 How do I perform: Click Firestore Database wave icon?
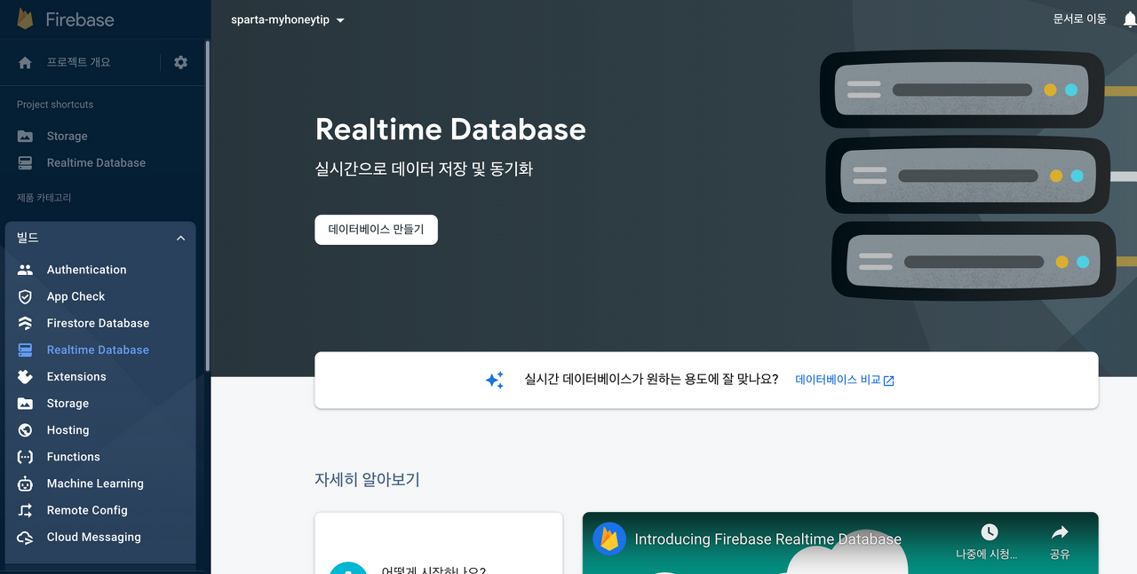pyautogui.click(x=25, y=323)
